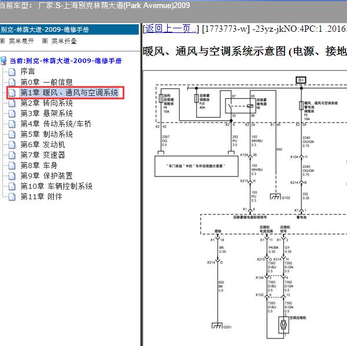Click the 菜单折叠 list icon
Screen dimensions: 347x346
coord(45,40)
